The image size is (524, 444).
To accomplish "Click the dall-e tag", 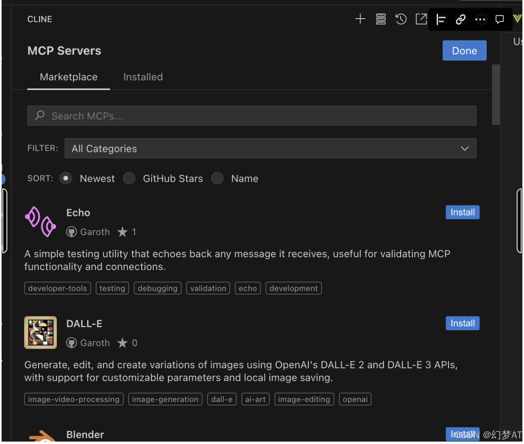I will pyautogui.click(x=222, y=399).
